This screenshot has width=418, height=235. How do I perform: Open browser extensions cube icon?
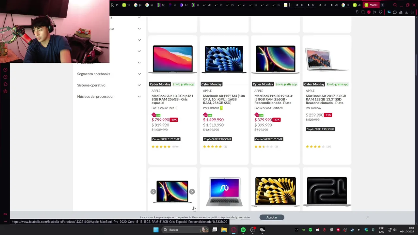[395, 12]
